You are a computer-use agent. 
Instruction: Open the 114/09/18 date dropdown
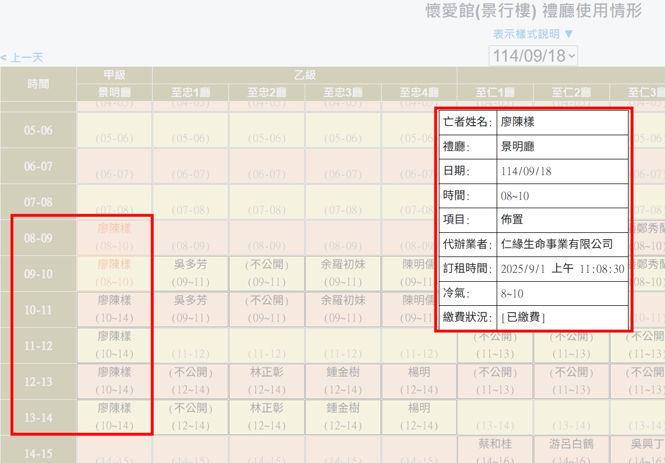[533, 56]
